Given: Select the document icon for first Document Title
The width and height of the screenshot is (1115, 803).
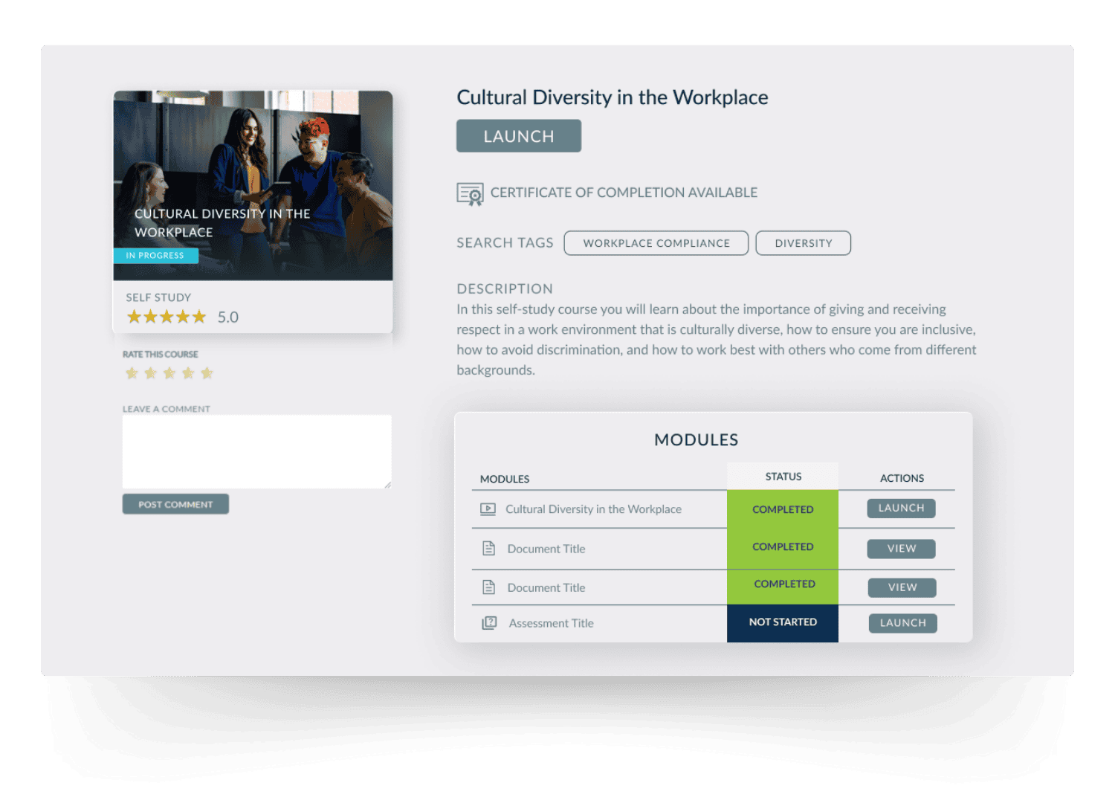Looking at the screenshot, I should tap(488, 548).
